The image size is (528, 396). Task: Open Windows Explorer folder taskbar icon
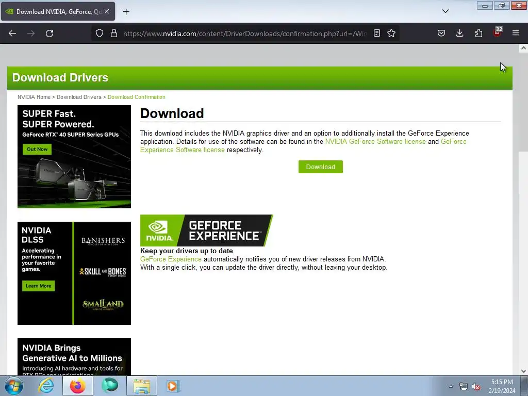pos(142,386)
